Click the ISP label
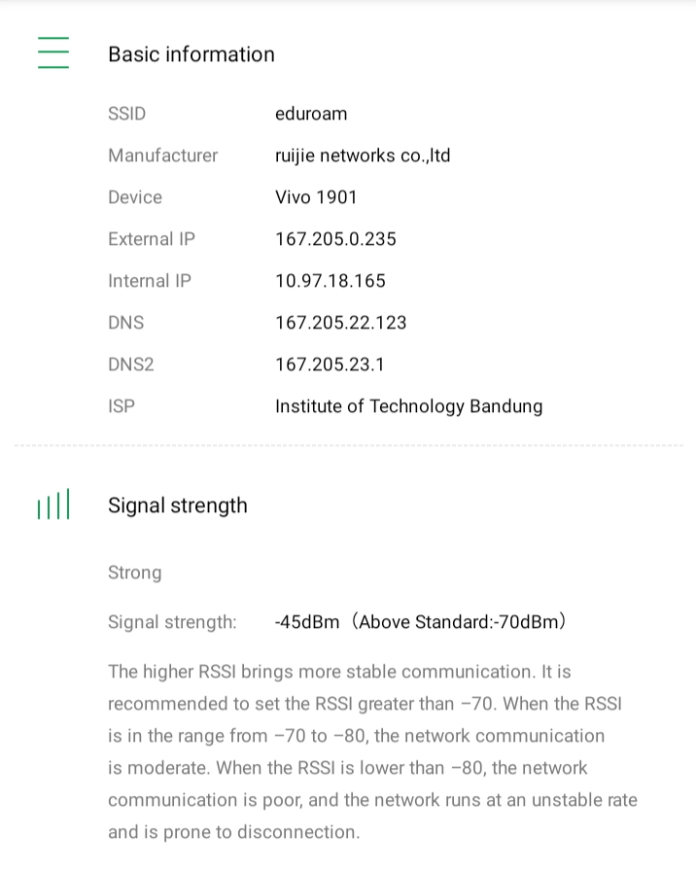This screenshot has width=696, height=871. 122,406
